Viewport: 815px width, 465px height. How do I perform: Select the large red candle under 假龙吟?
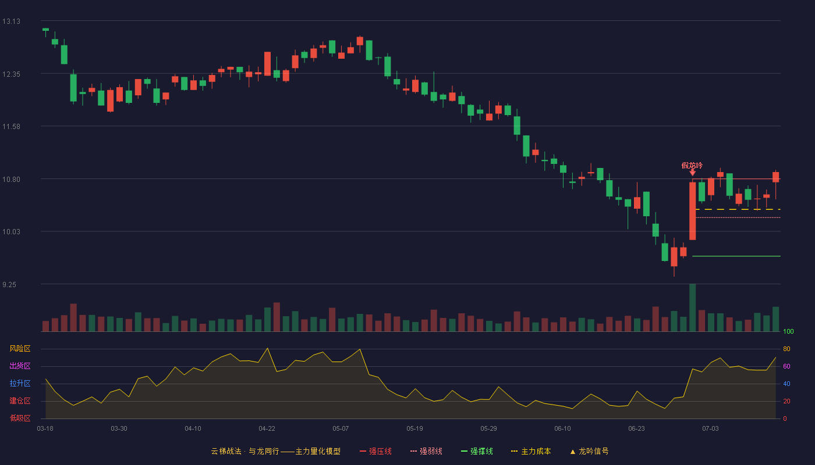(692, 211)
